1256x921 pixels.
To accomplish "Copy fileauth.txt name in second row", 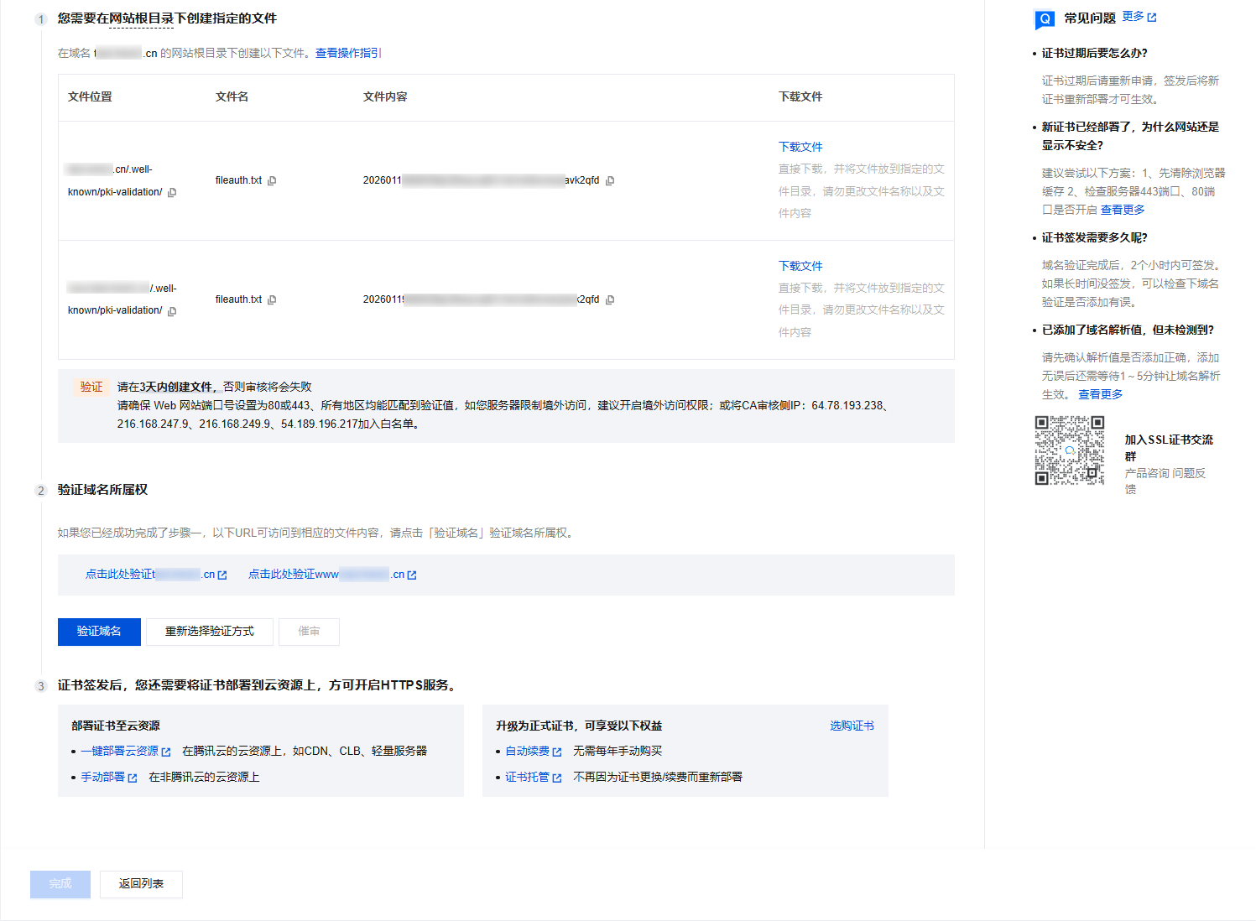I will pyautogui.click(x=272, y=300).
